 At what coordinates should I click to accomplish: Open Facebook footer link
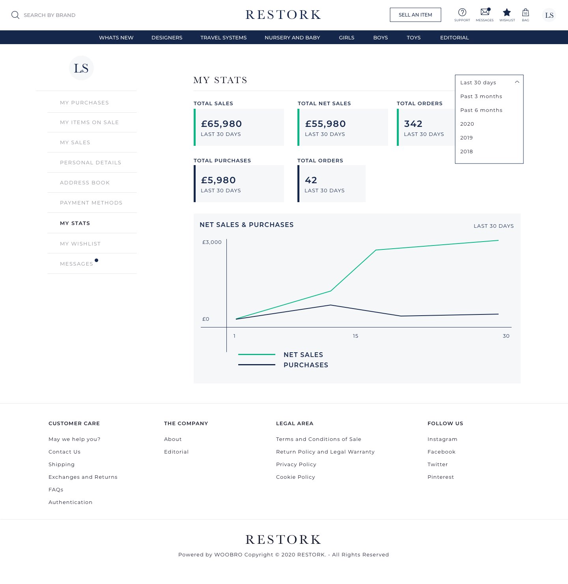point(441,452)
